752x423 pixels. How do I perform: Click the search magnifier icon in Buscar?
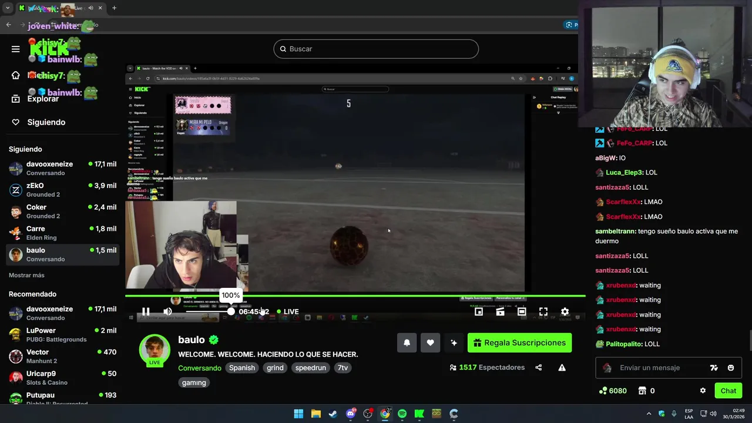(283, 49)
